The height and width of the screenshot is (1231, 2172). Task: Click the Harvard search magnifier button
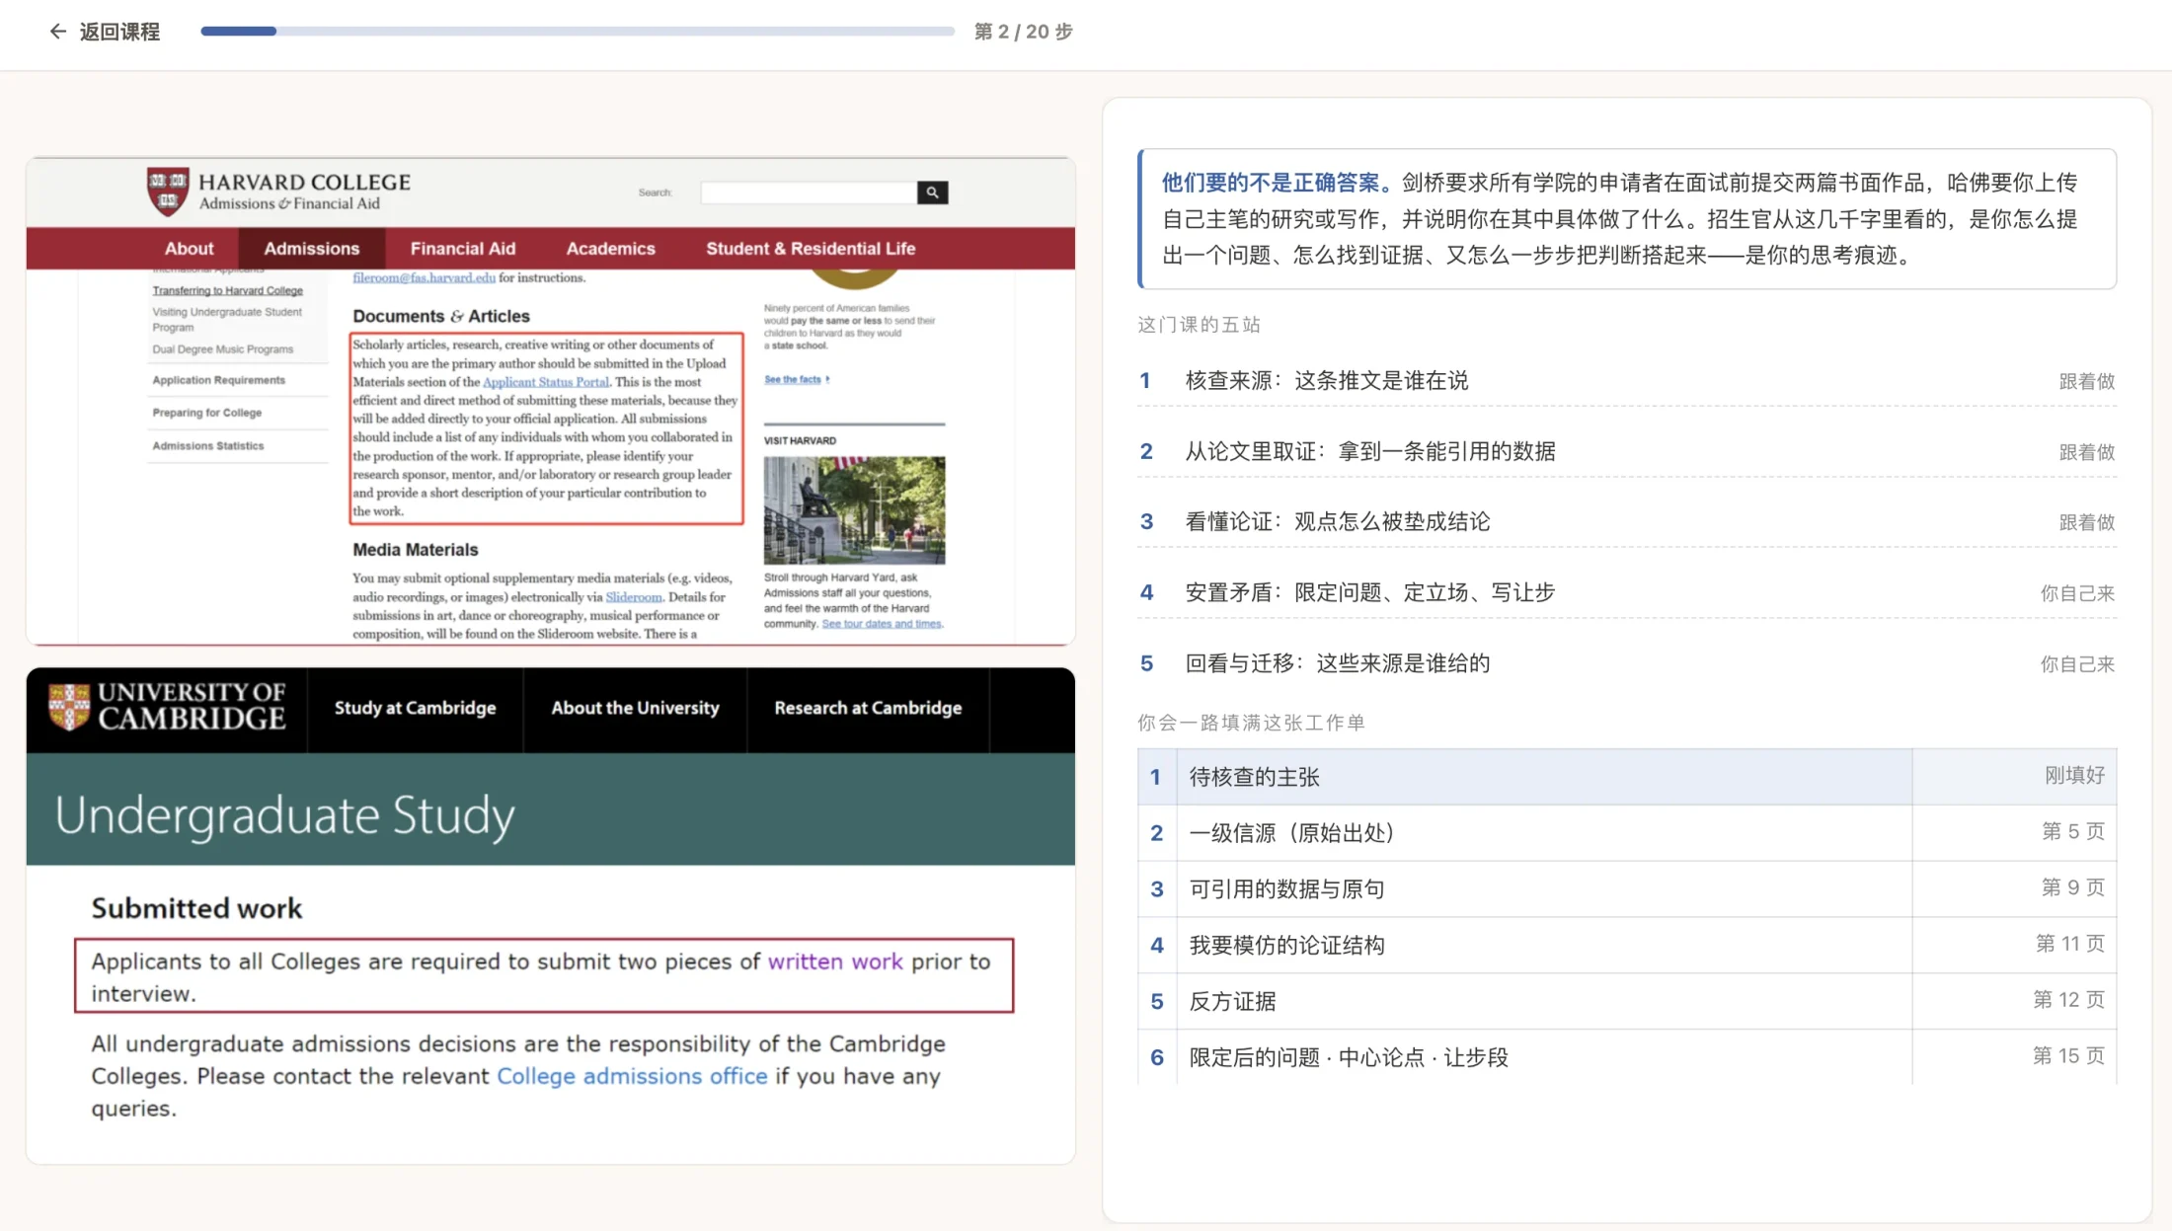932,192
